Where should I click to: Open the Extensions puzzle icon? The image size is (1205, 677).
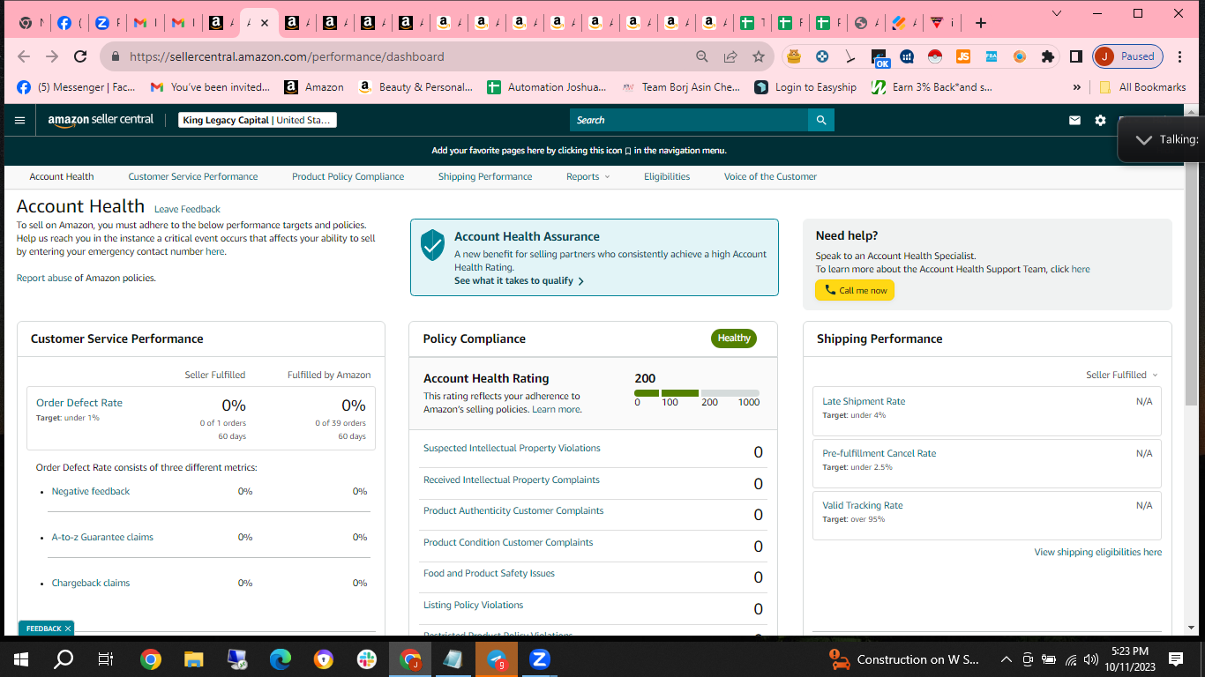(x=1048, y=56)
